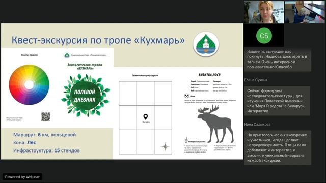
Task: Click the heading 'Экологическая тропа «КУХМАРЬ»'
Action: click(85, 66)
